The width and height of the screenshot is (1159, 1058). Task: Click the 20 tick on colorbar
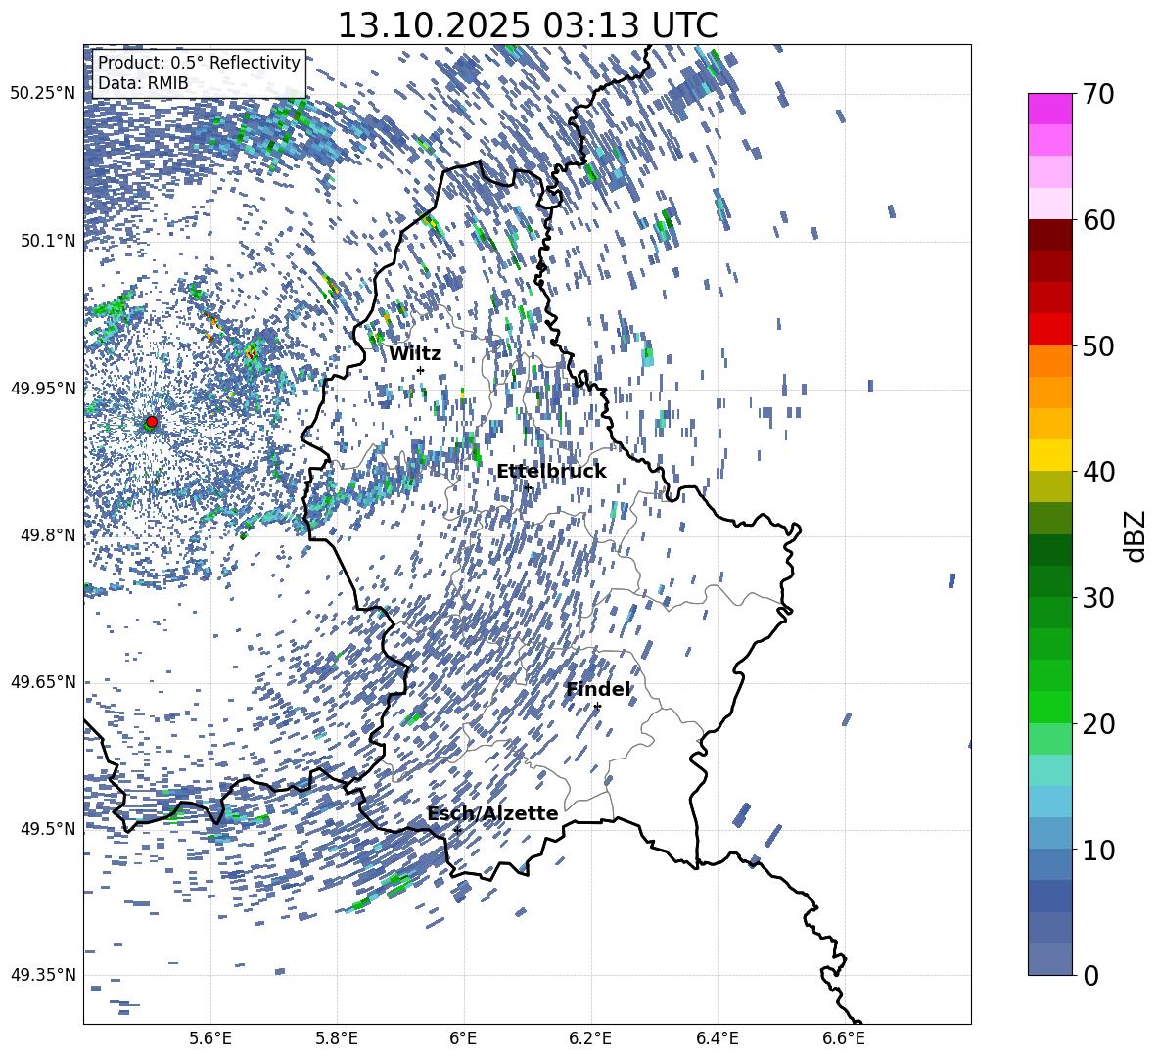[x=1098, y=723]
